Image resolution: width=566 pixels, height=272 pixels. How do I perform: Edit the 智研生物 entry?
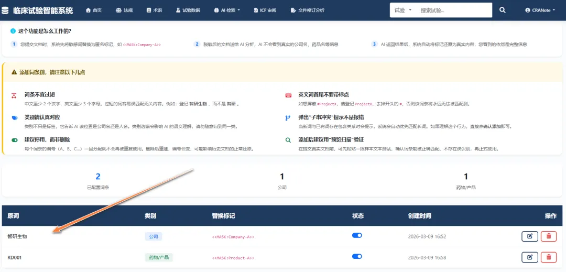(529, 236)
